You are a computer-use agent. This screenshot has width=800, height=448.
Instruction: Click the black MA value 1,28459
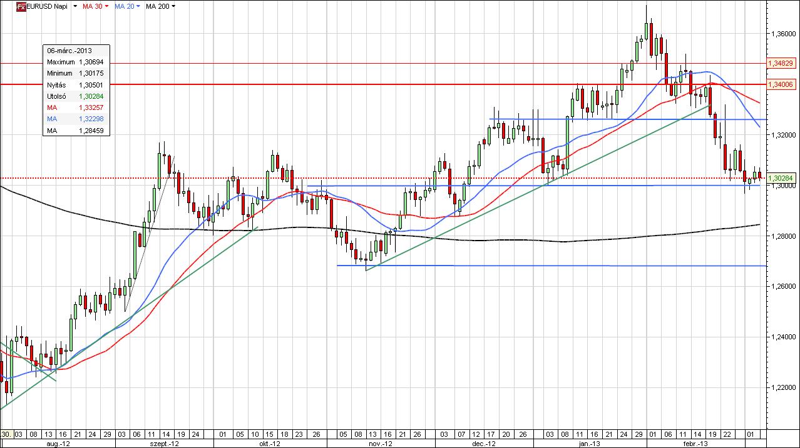(91, 131)
